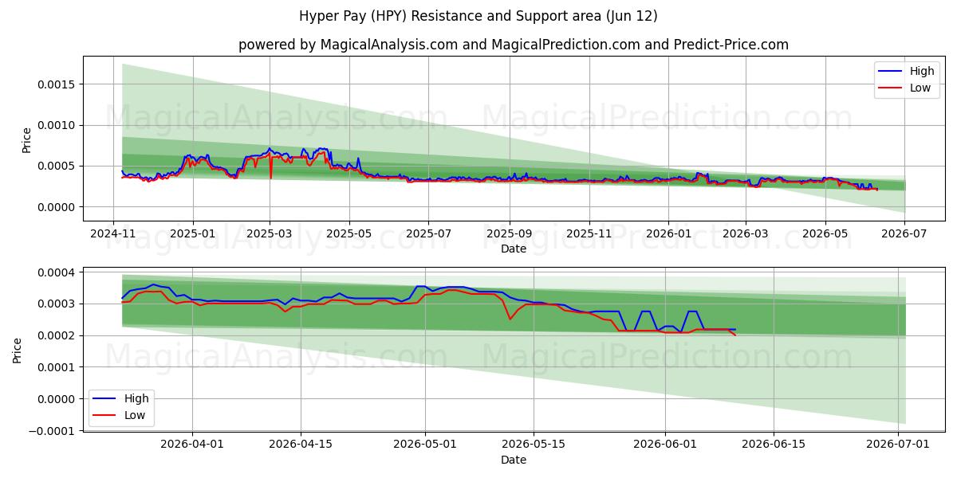The height and width of the screenshot is (478, 957).
Task: Click the '2026-05-01' x-axis tick label
Action: tap(425, 445)
